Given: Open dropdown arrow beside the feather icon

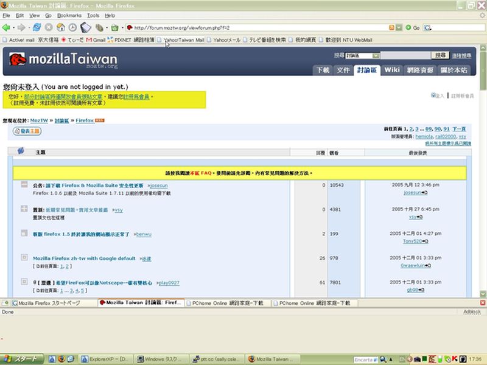Looking at the screenshot, I should pos(107,28).
